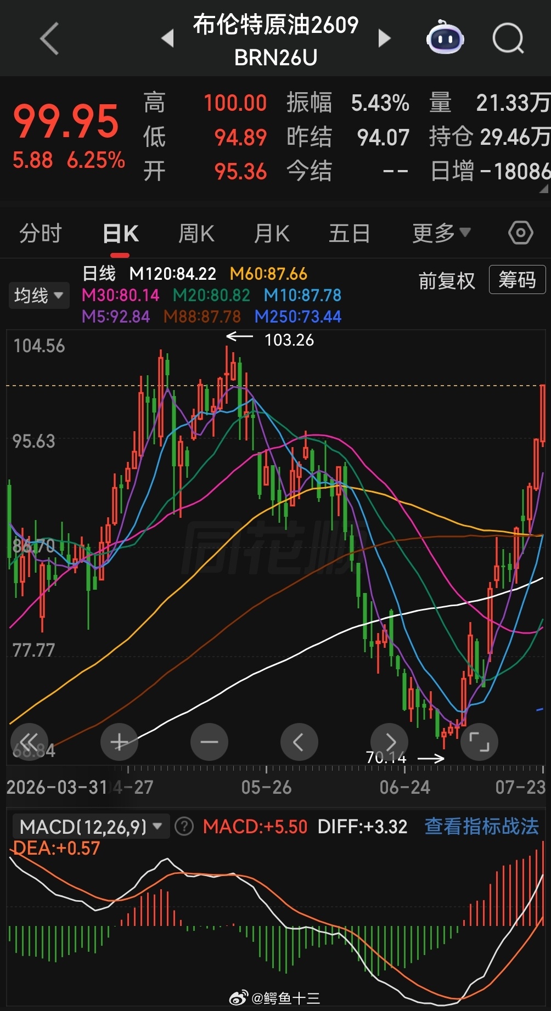Move chart right with round arrow button

tap(390, 742)
